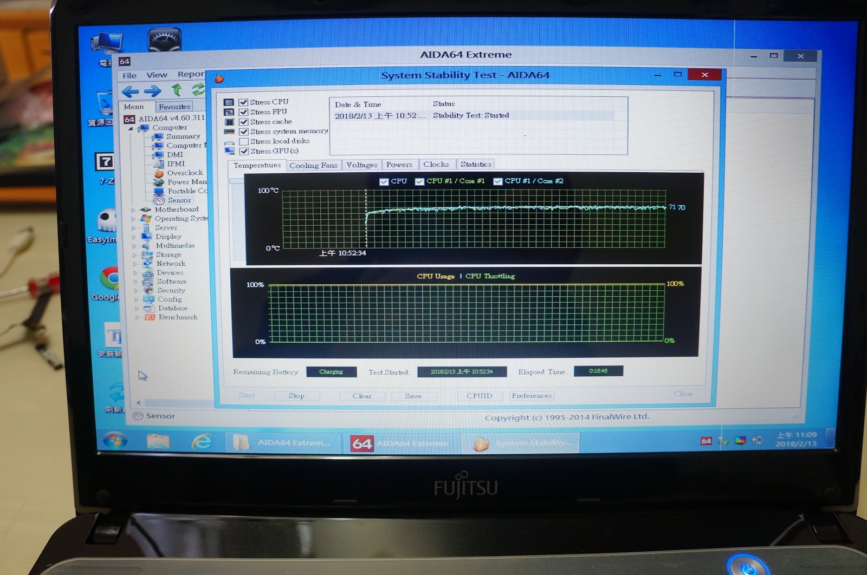
Task: Toggle the Stress FPU checkbox
Action: [244, 112]
